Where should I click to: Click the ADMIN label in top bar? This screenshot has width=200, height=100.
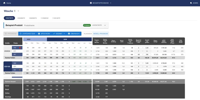point(195,3)
